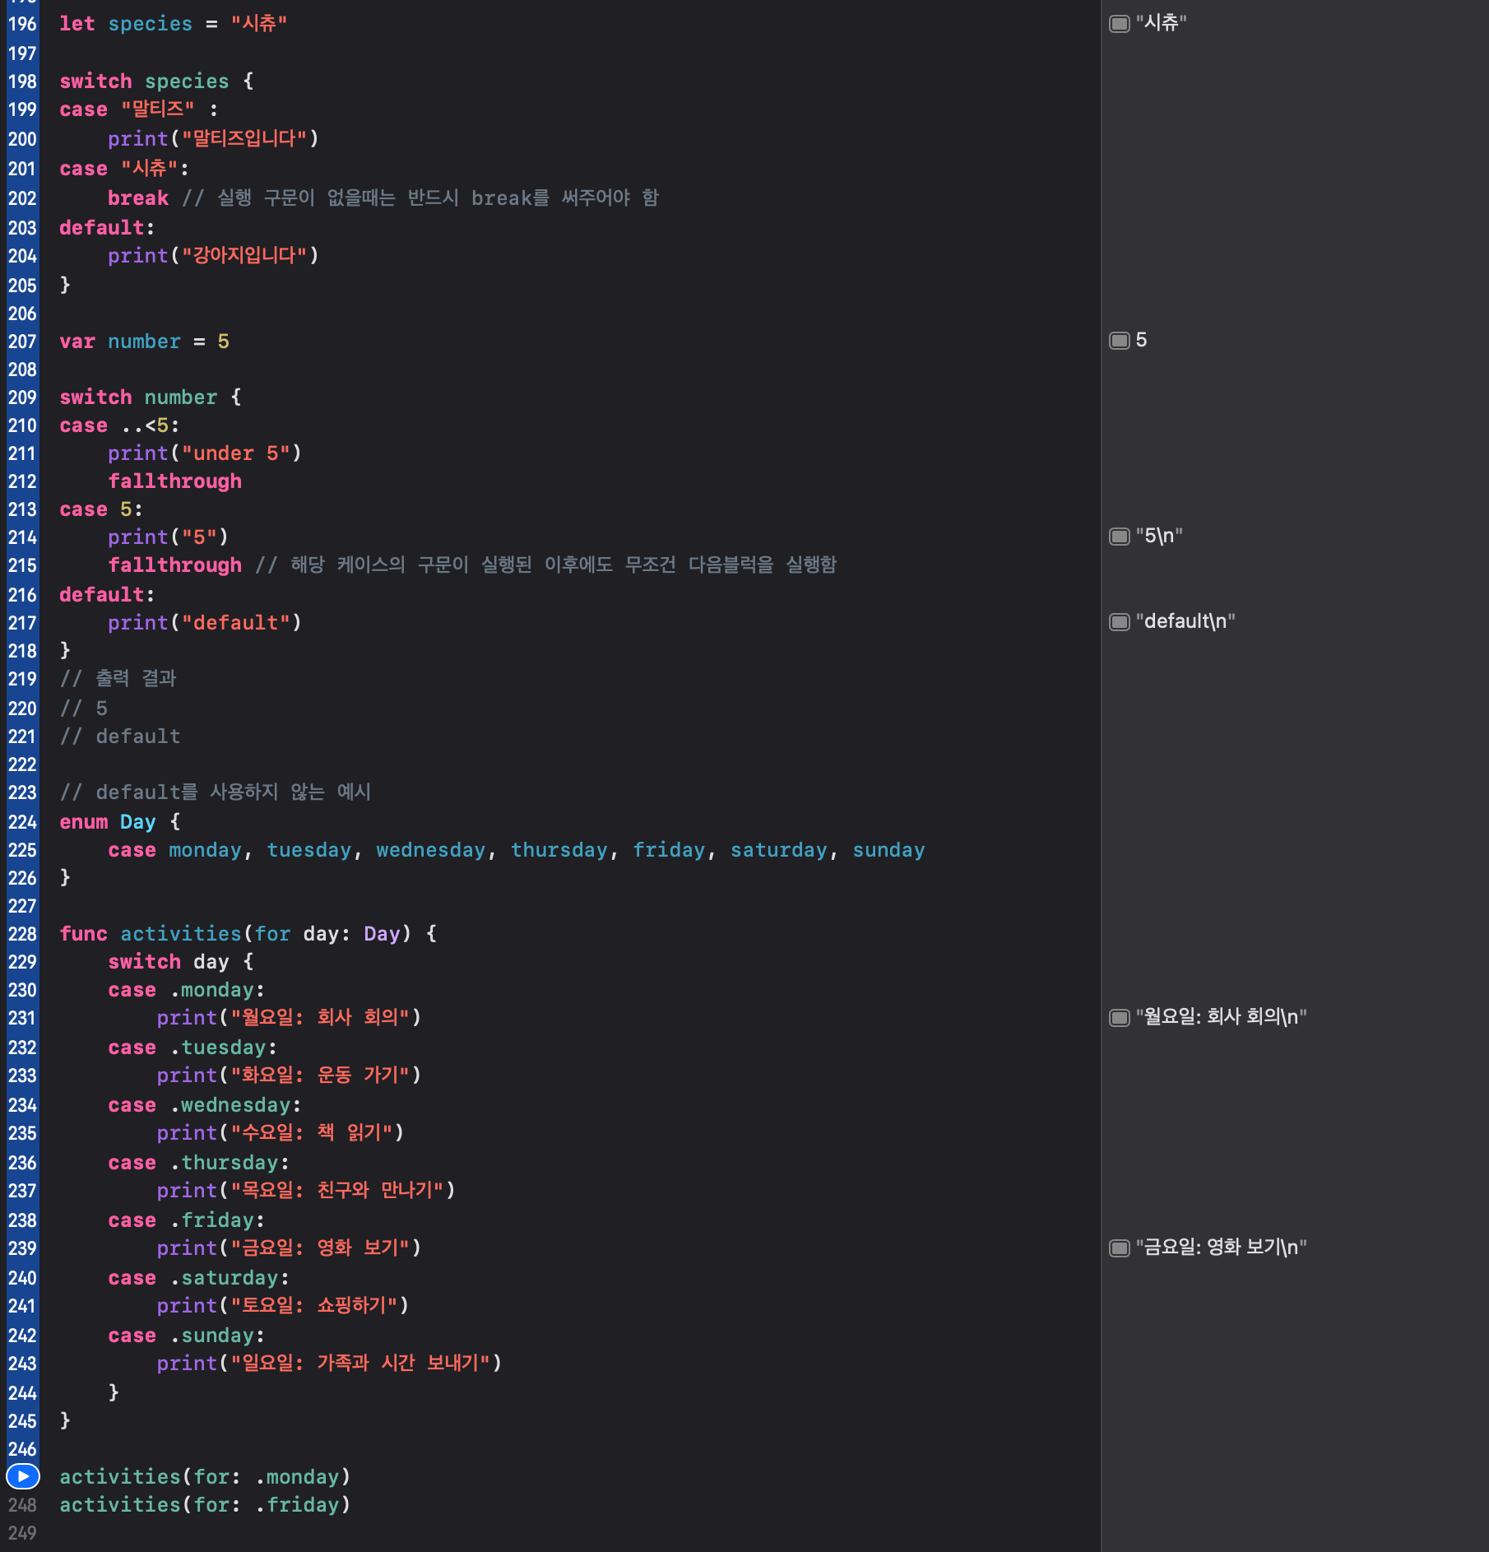Click 'case .friday:' line
The image size is (1489, 1552).
pos(187,1220)
